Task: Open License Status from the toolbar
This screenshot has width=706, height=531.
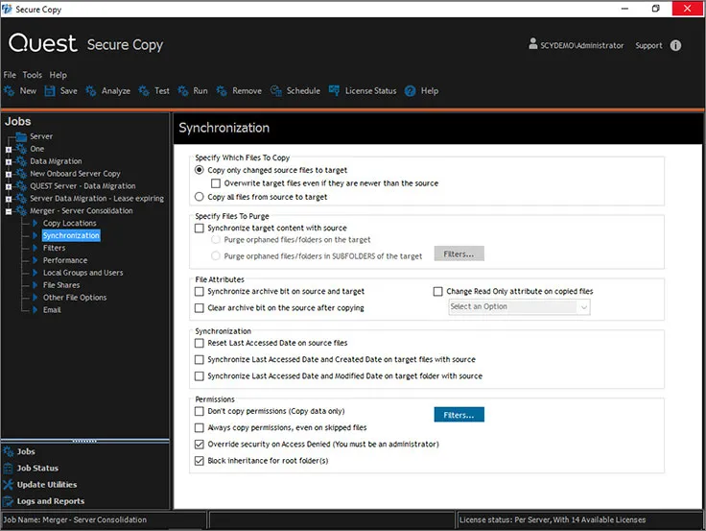Action: pyautogui.click(x=363, y=91)
